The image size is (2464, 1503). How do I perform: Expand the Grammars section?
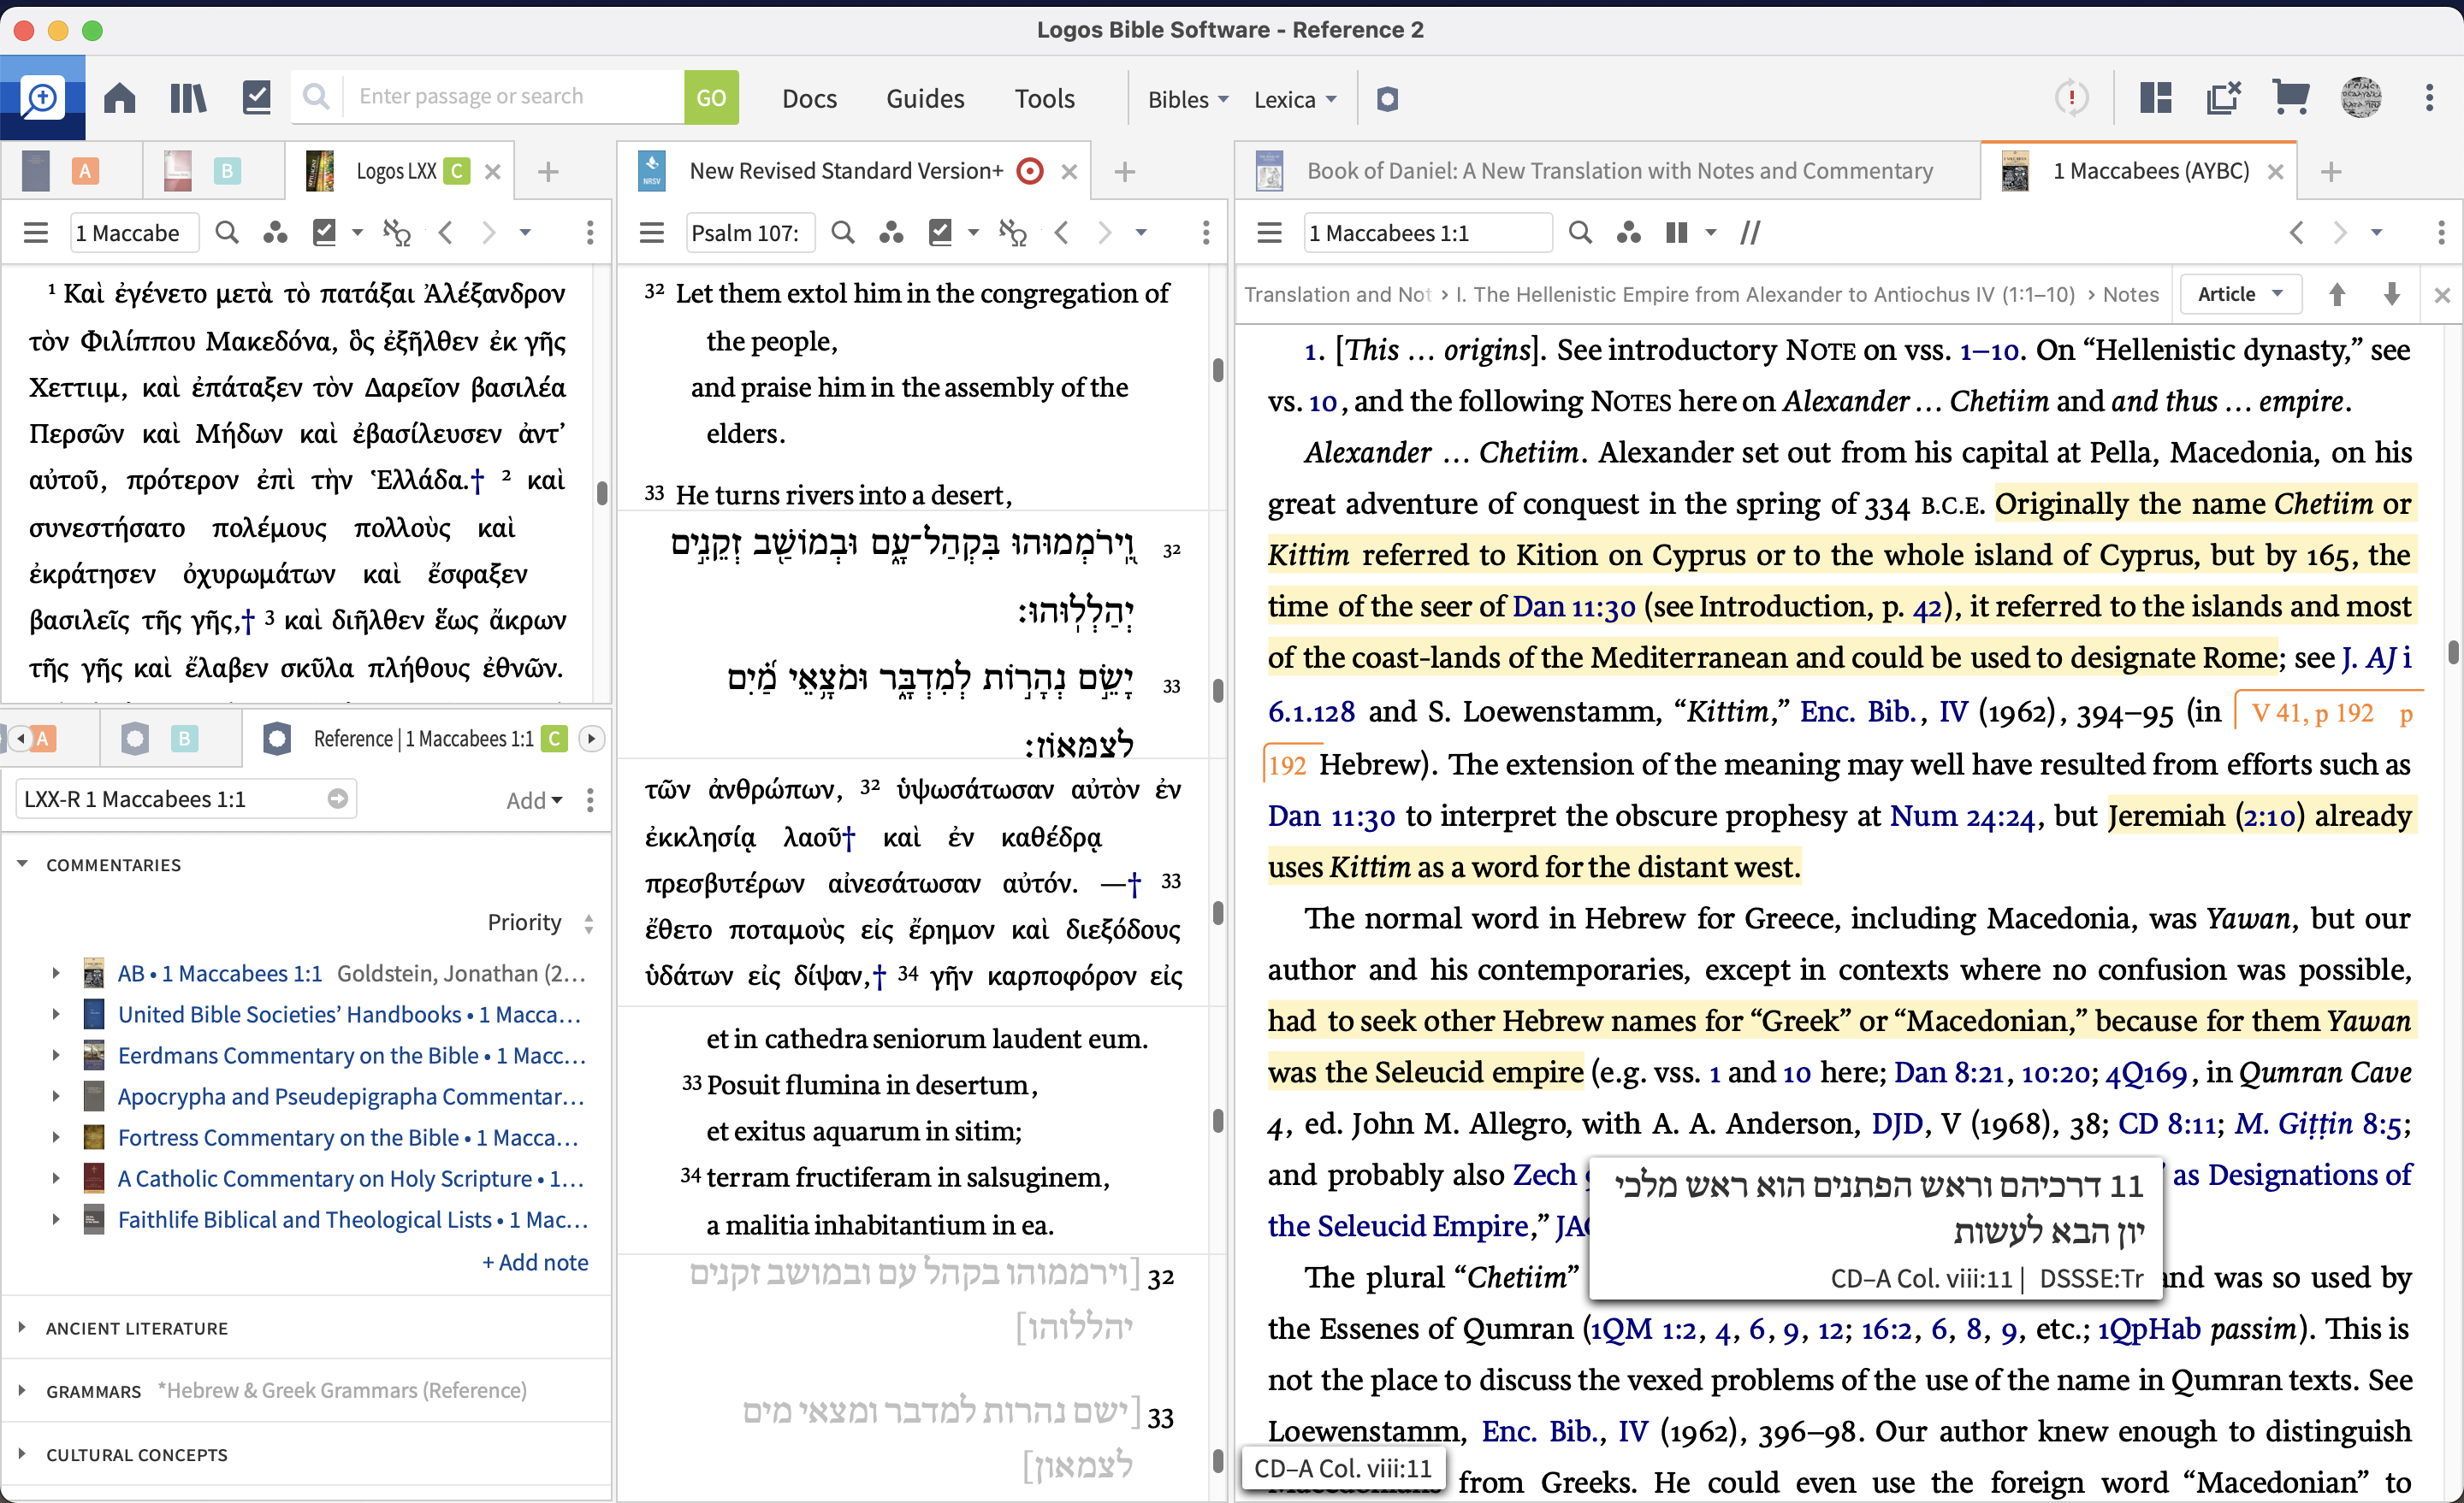22,1391
